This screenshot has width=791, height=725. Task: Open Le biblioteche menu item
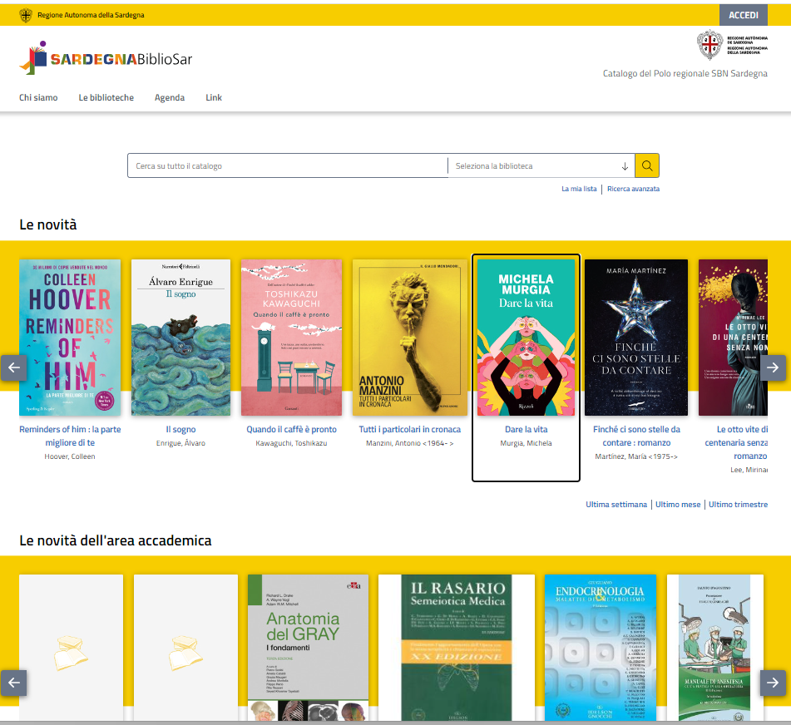pyautogui.click(x=106, y=97)
